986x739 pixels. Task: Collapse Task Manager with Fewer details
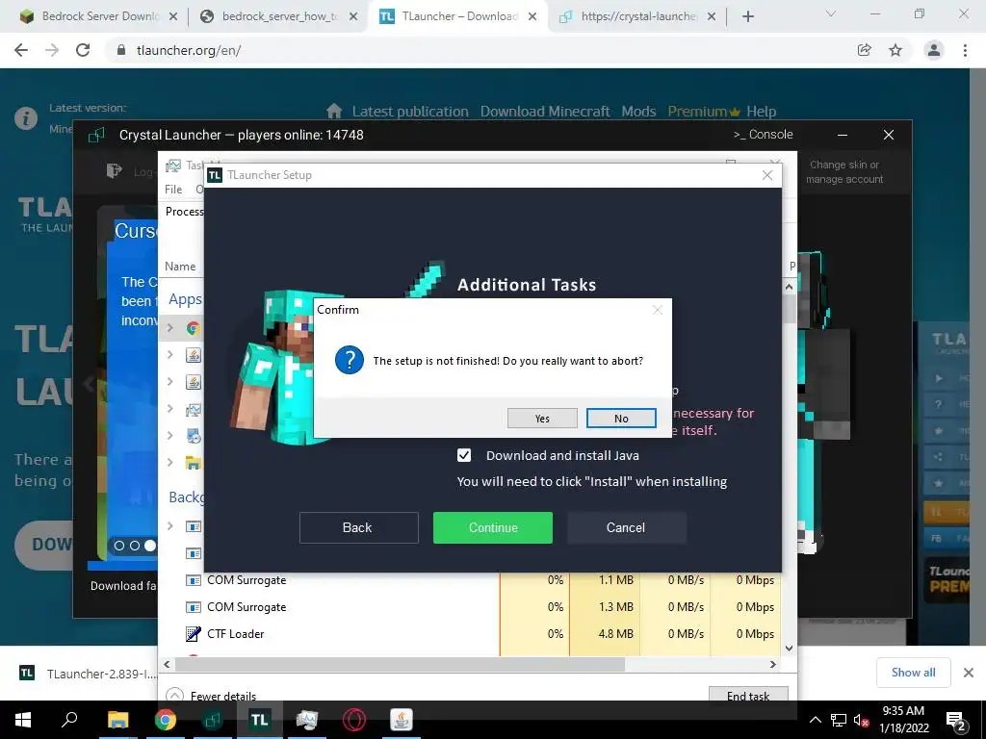coord(211,695)
